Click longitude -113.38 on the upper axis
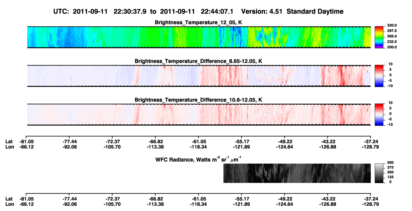412x211 pixels. point(155,146)
